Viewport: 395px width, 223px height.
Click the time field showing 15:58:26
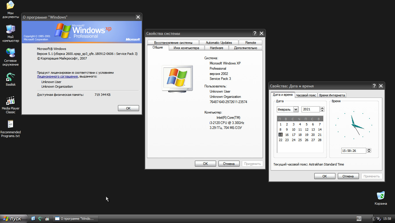click(354, 151)
